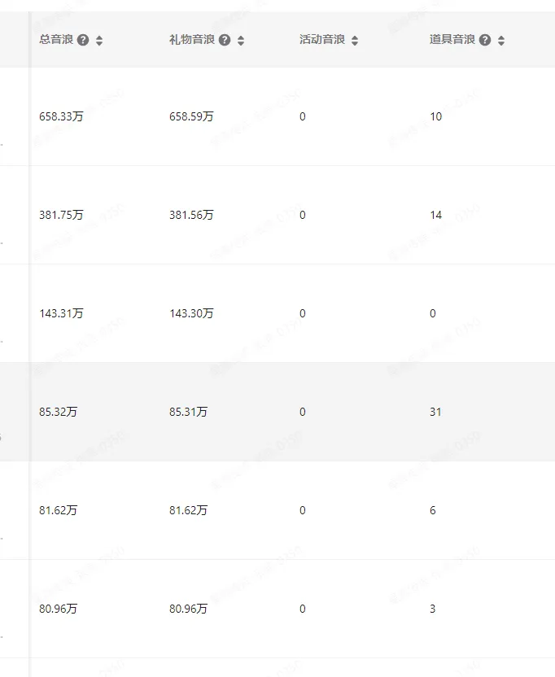Click the 总音浪 column header label
Viewport: 555px width, 677px height.
[x=56, y=39]
